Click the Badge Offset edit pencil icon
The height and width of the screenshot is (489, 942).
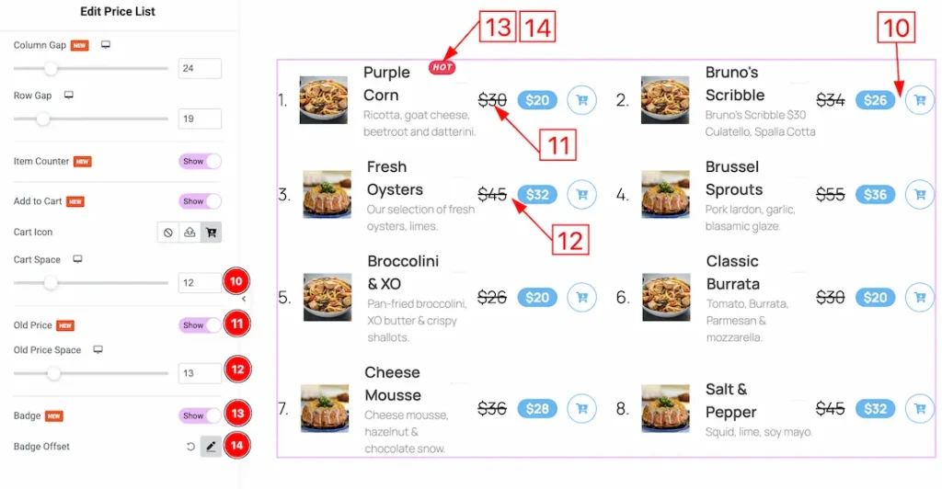pos(211,447)
